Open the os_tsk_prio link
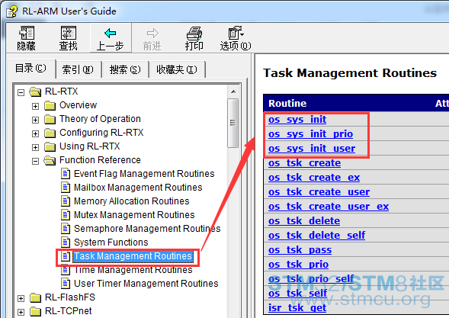Image resolution: width=449 pixels, height=318 pixels. 298,265
